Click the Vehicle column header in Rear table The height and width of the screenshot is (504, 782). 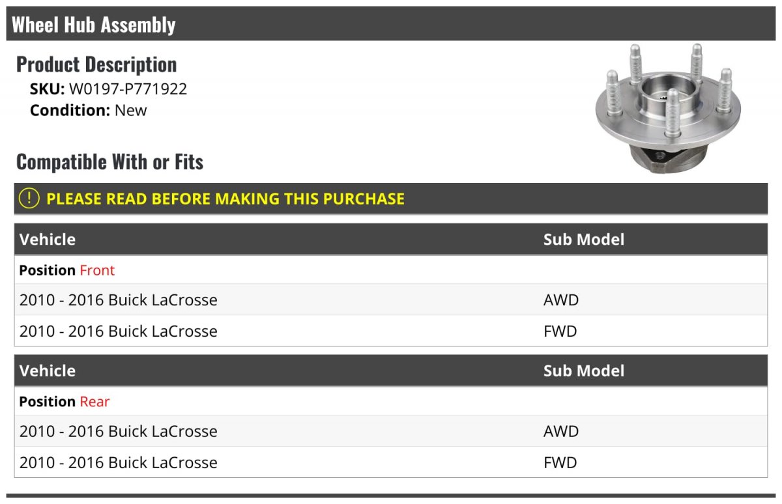pos(48,371)
